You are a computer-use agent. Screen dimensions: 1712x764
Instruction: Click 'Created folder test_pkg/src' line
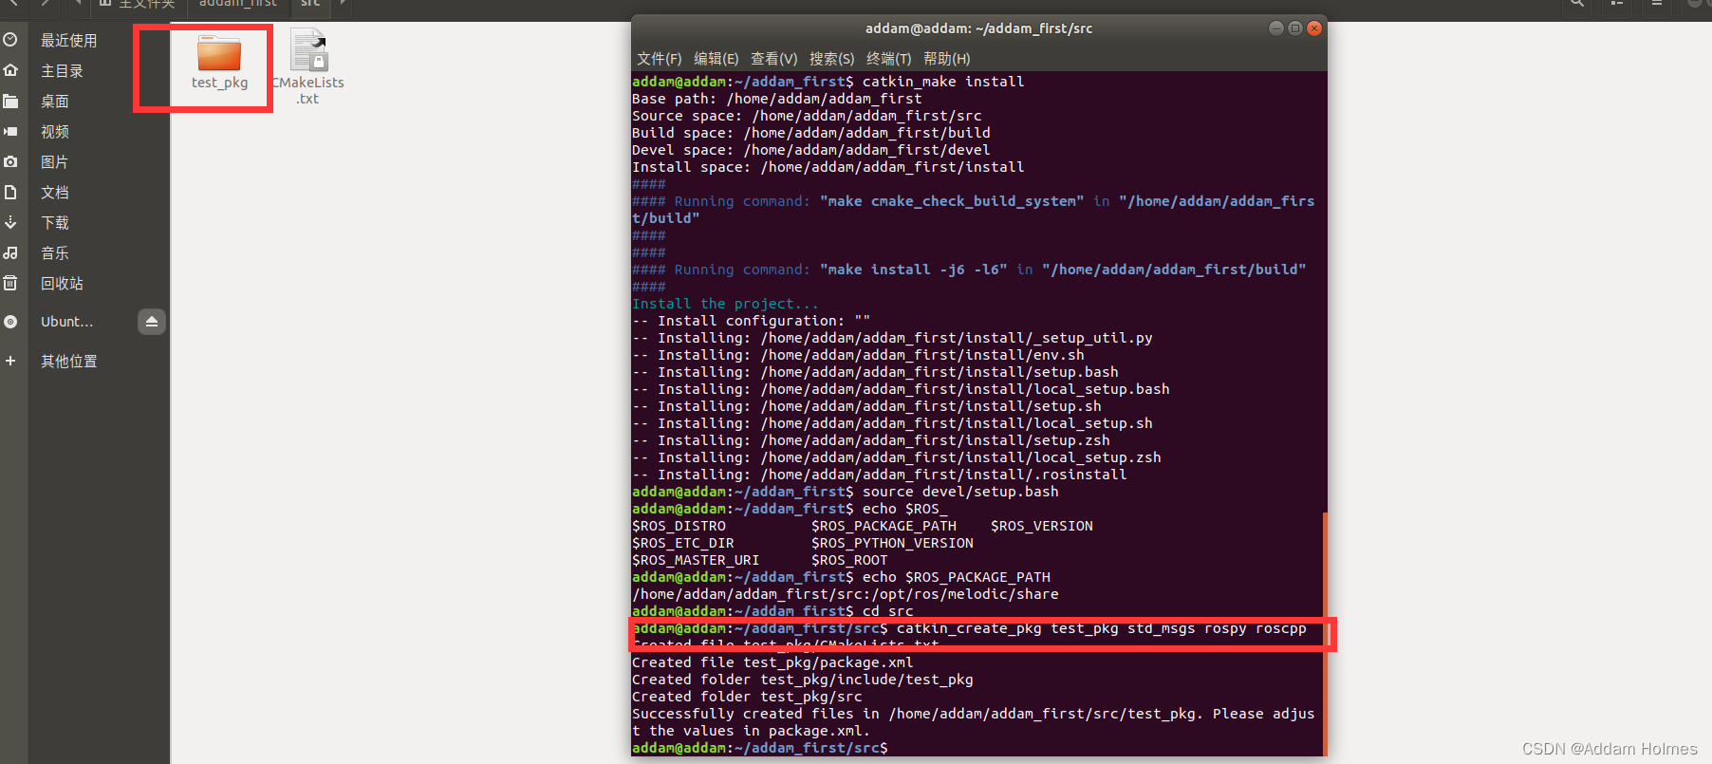pos(747,697)
